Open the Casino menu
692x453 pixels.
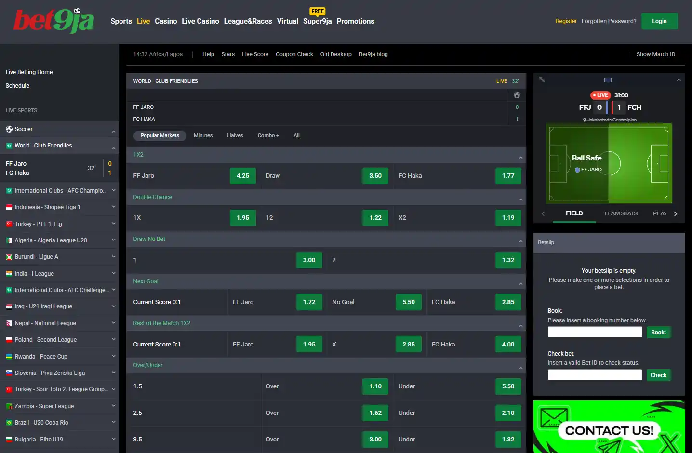pyautogui.click(x=166, y=21)
